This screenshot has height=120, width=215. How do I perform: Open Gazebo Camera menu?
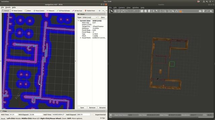[x=122, y=8]
